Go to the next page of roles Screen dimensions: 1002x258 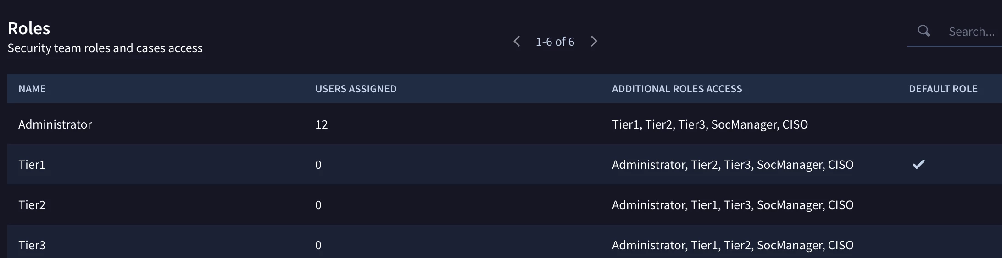click(x=594, y=42)
